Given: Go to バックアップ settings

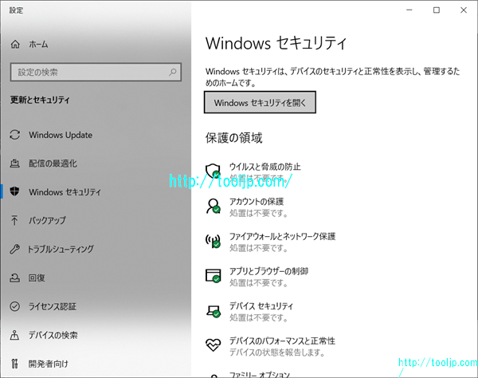Looking at the screenshot, I should [x=47, y=220].
